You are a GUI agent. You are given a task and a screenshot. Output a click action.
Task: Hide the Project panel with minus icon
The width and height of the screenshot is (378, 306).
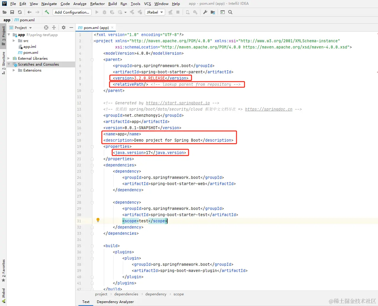[71, 27]
